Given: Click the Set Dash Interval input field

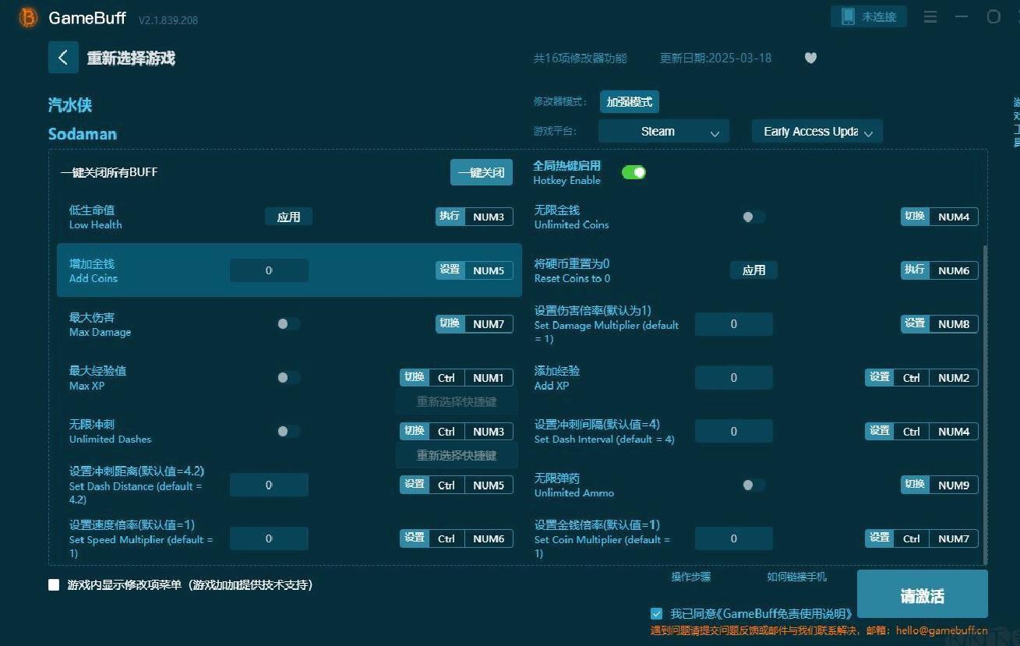Looking at the screenshot, I should click(x=734, y=432).
